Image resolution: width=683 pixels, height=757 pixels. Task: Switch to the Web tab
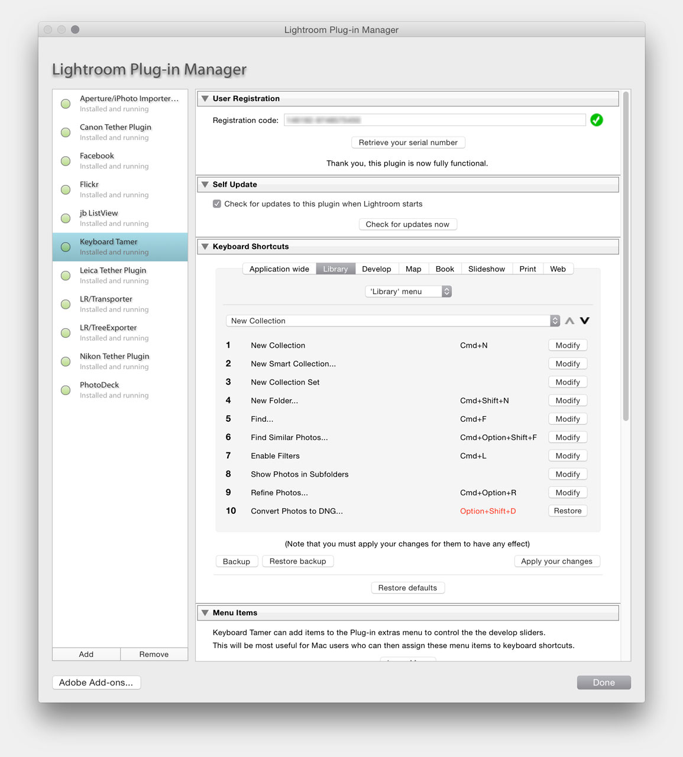coord(558,269)
